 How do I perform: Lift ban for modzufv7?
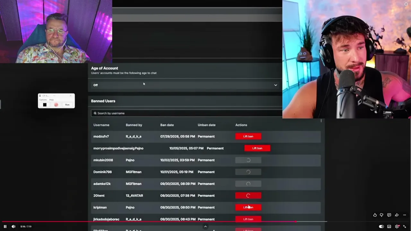(248, 136)
